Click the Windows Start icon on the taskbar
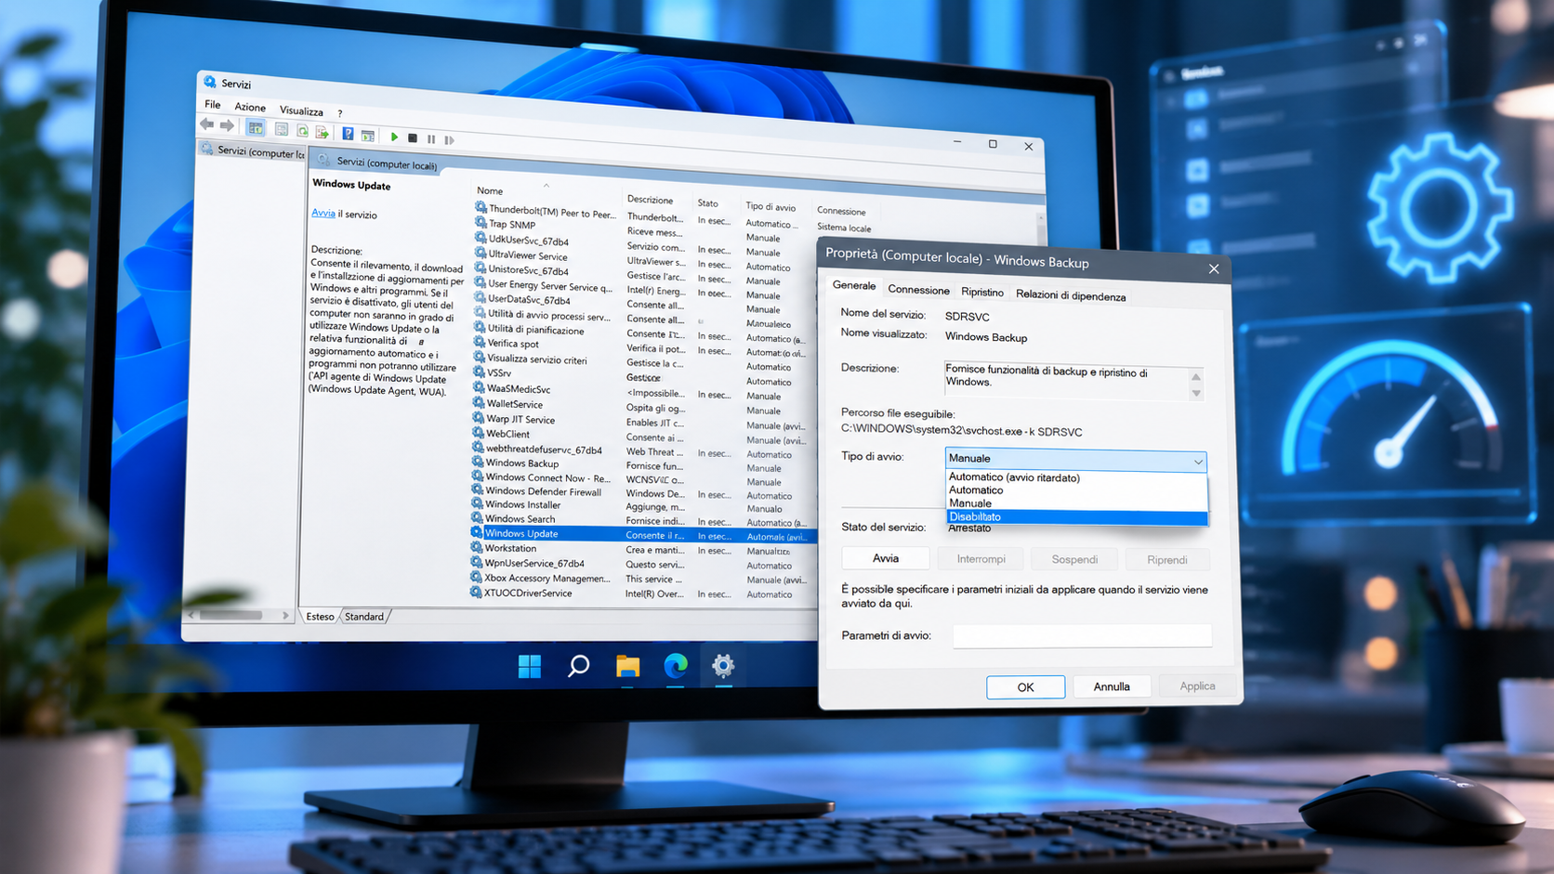The height and width of the screenshot is (874, 1554). point(530,666)
